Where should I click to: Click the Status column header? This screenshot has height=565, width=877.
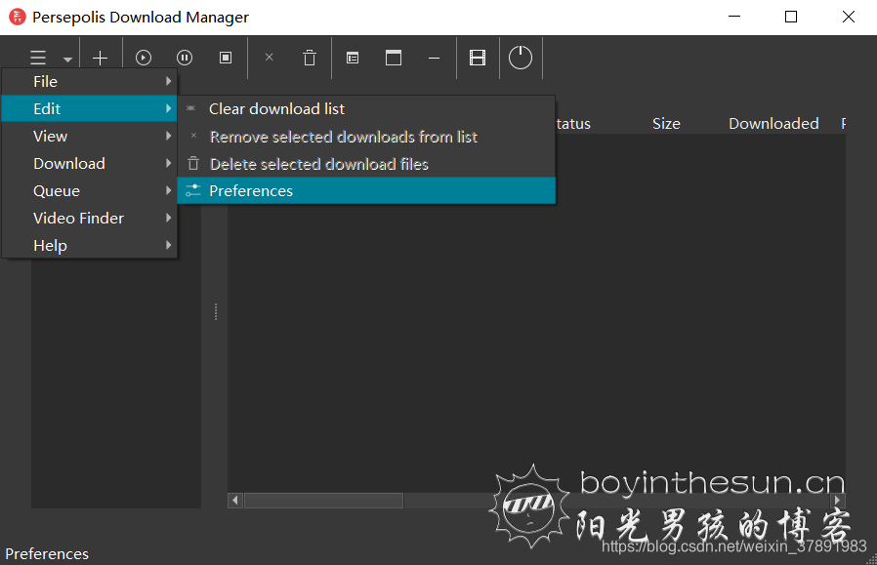click(574, 124)
